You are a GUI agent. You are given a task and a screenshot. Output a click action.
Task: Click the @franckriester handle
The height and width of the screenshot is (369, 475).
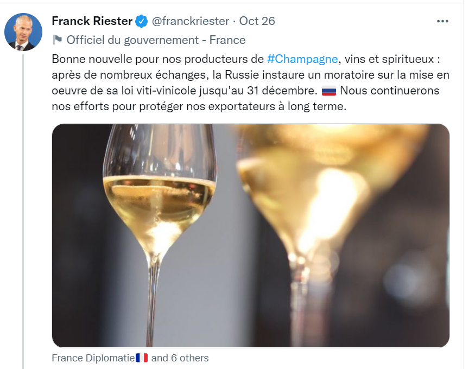[190, 21]
